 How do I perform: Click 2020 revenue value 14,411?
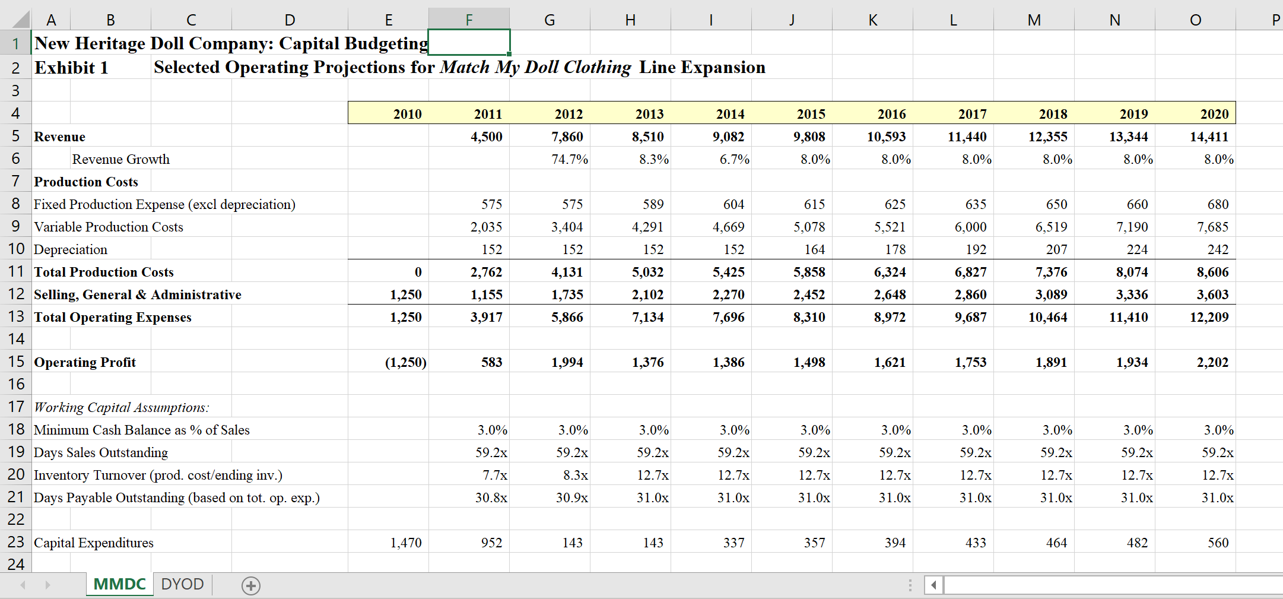point(1209,137)
